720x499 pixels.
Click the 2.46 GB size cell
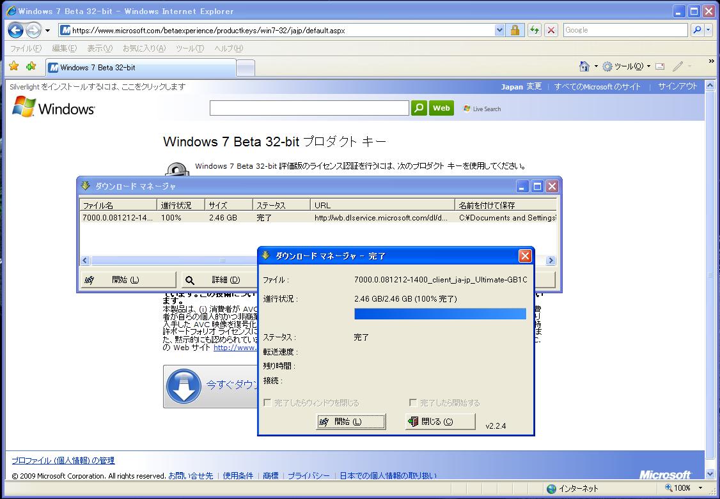tap(223, 218)
